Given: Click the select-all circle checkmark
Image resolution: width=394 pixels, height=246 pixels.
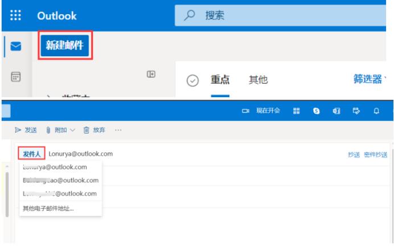Looking at the screenshot, I should 192,81.
